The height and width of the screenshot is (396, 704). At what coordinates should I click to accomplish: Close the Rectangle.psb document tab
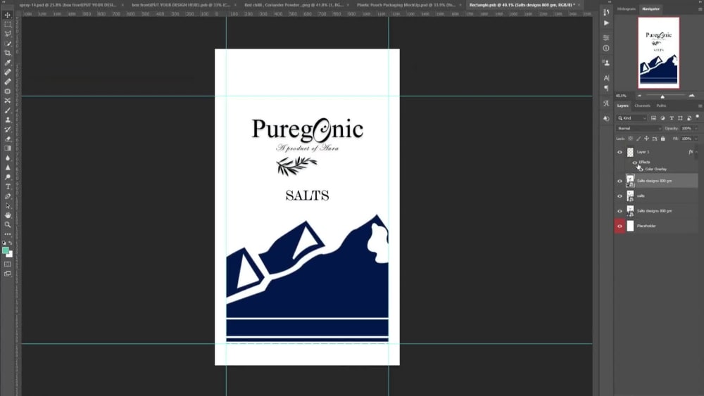tap(579, 5)
